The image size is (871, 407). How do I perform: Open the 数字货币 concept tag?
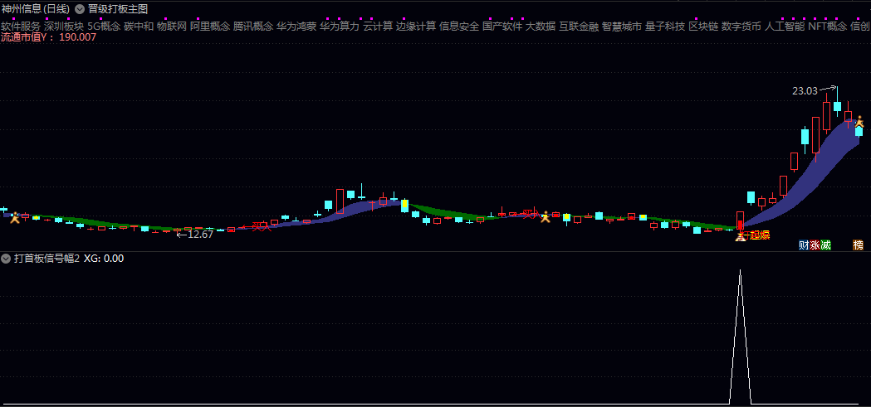741,26
